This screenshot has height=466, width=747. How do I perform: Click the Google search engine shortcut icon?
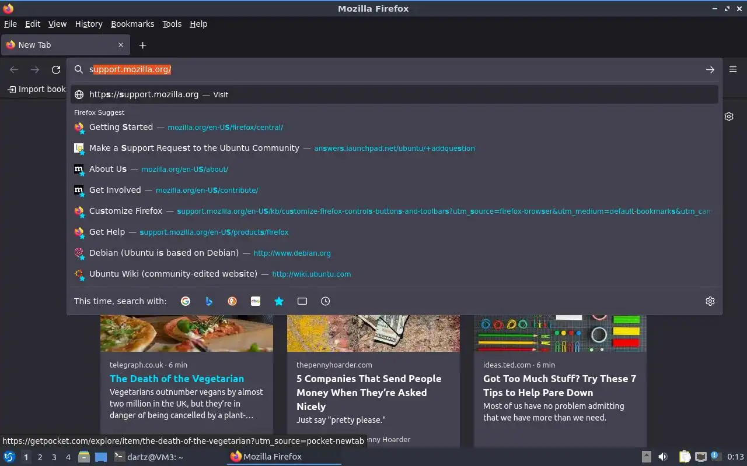[x=186, y=301]
